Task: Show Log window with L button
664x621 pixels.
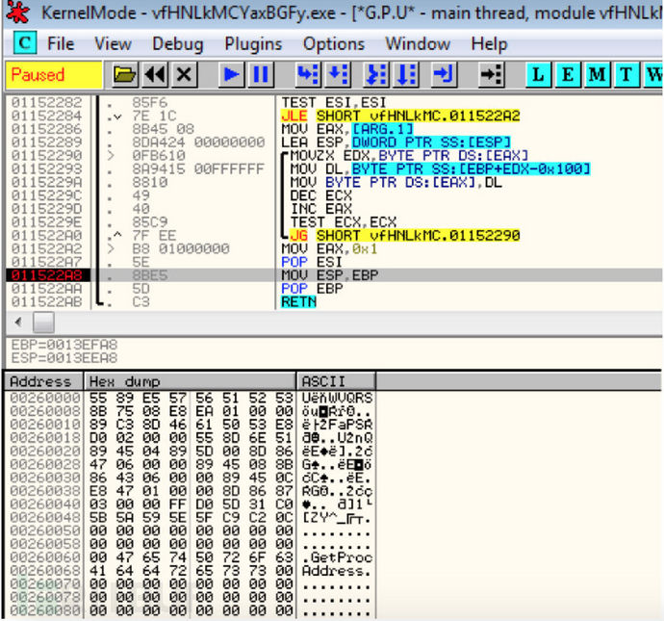Action: pos(539,75)
